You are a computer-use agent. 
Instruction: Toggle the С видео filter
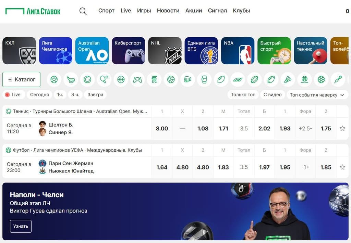[273, 94]
